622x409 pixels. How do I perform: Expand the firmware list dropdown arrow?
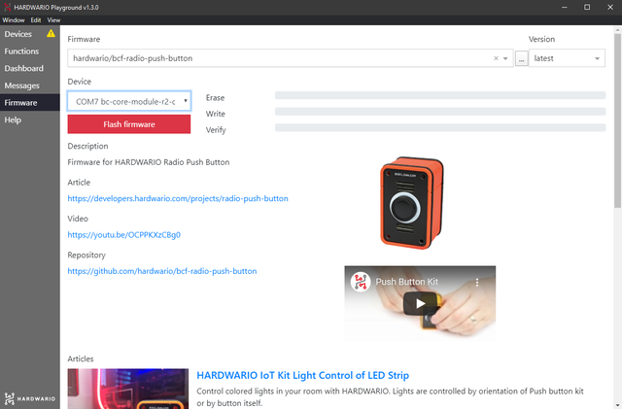pyautogui.click(x=505, y=58)
